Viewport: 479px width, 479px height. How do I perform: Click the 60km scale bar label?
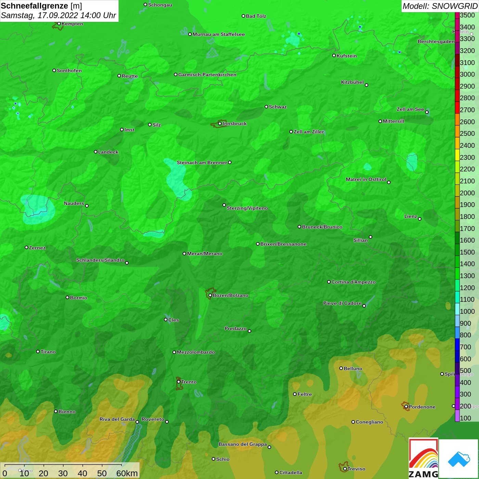[x=127, y=473]
